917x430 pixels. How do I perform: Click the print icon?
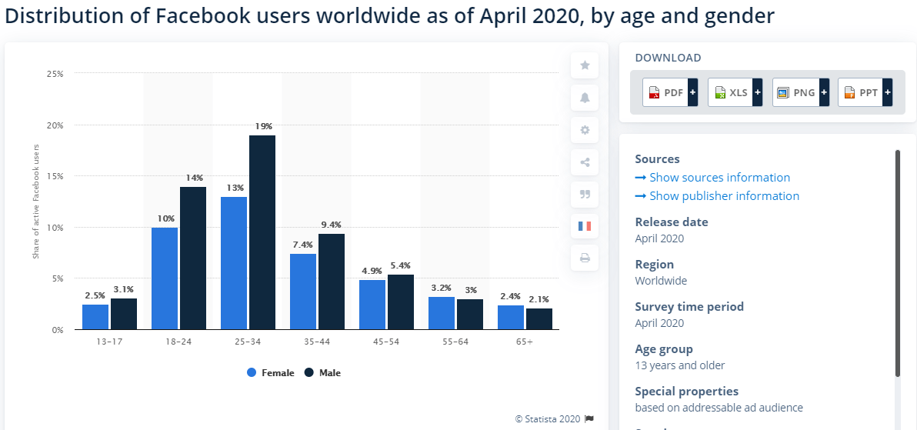click(x=585, y=258)
